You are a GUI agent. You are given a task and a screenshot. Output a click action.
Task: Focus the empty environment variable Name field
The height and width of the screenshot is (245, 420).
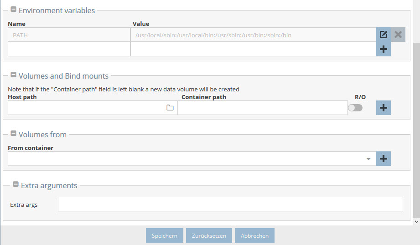point(69,49)
